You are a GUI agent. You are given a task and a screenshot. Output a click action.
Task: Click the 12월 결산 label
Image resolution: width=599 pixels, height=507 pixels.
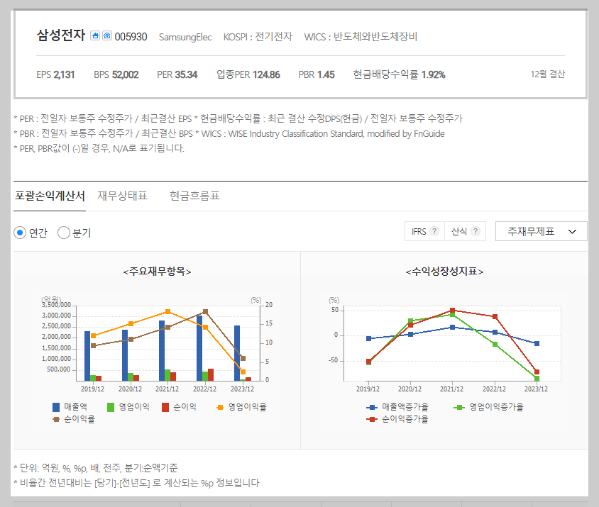coord(547,74)
